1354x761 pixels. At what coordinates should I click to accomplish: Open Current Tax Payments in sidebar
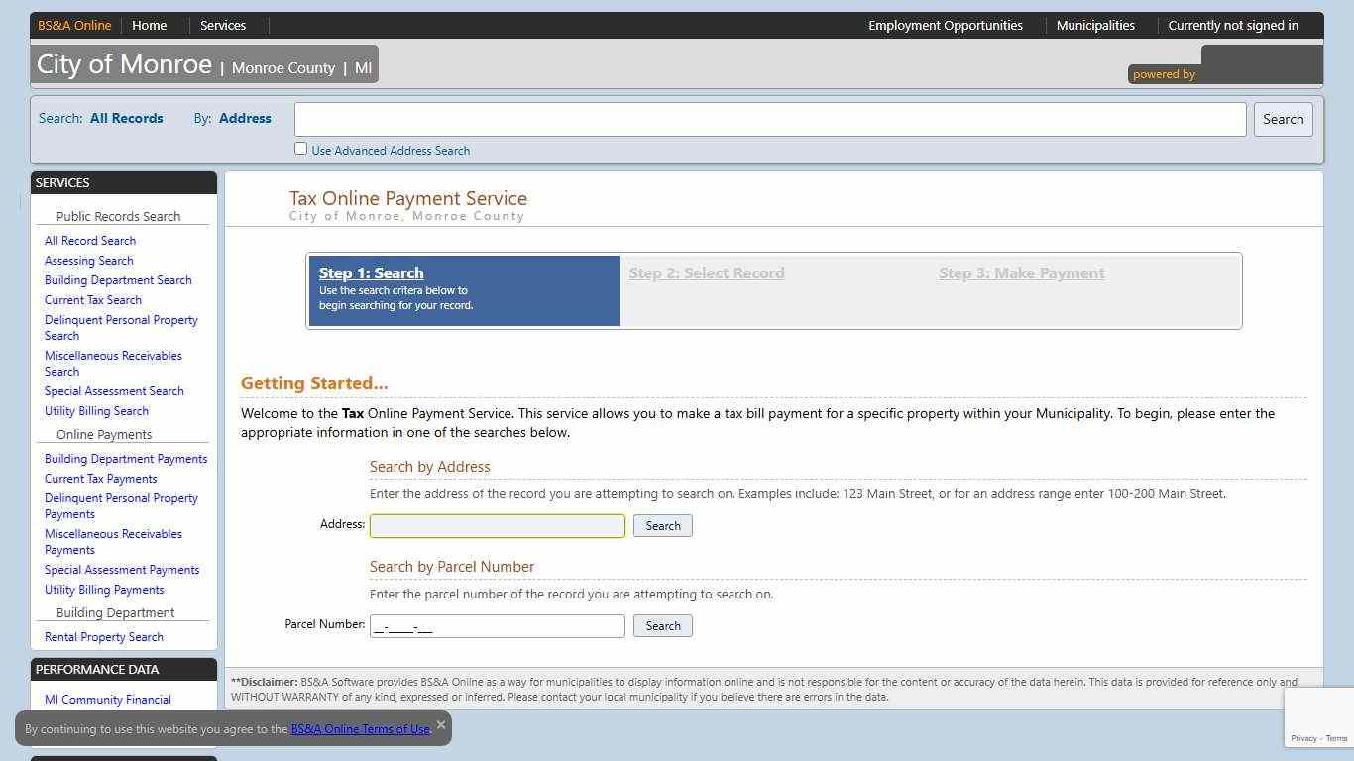tap(100, 478)
